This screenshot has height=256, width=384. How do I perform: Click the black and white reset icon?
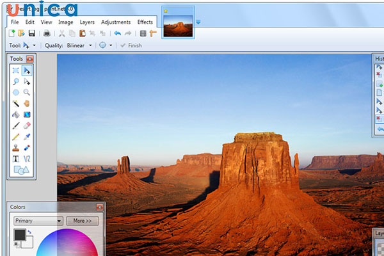click(x=17, y=244)
